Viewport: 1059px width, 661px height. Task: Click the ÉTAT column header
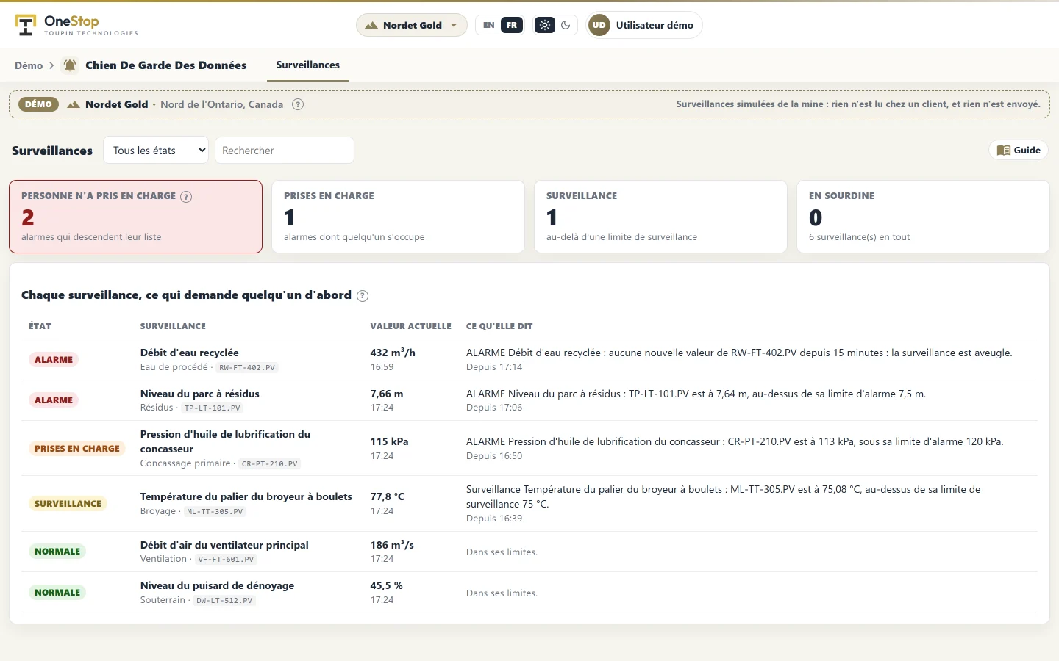(x=40, y=326)
